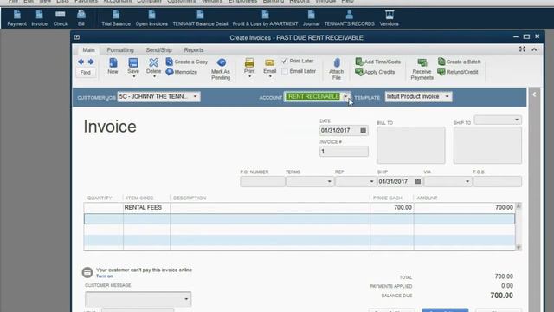Switch to the Main tab

pos(88,50)
